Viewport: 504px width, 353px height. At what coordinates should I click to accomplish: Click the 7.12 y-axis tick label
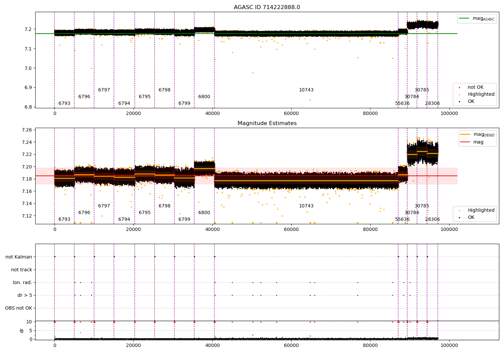[x=27, y=216]
